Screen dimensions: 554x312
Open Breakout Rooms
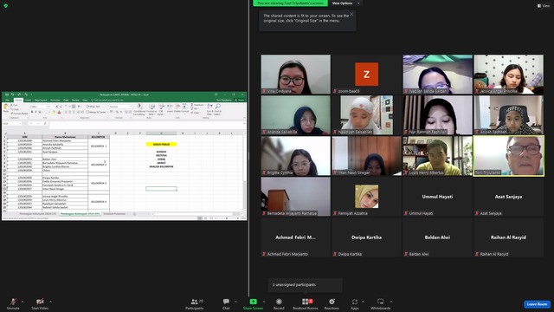click(x=306, y=303)
